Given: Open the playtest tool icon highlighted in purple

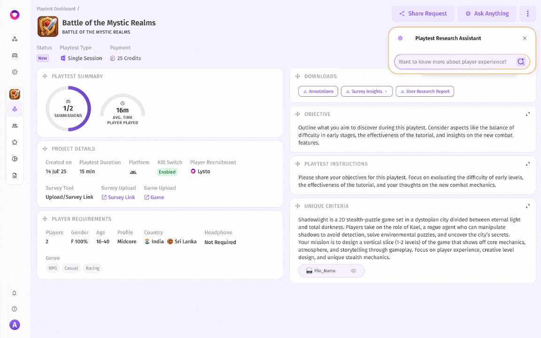Looking at the screenshot, I should (15, 109).
